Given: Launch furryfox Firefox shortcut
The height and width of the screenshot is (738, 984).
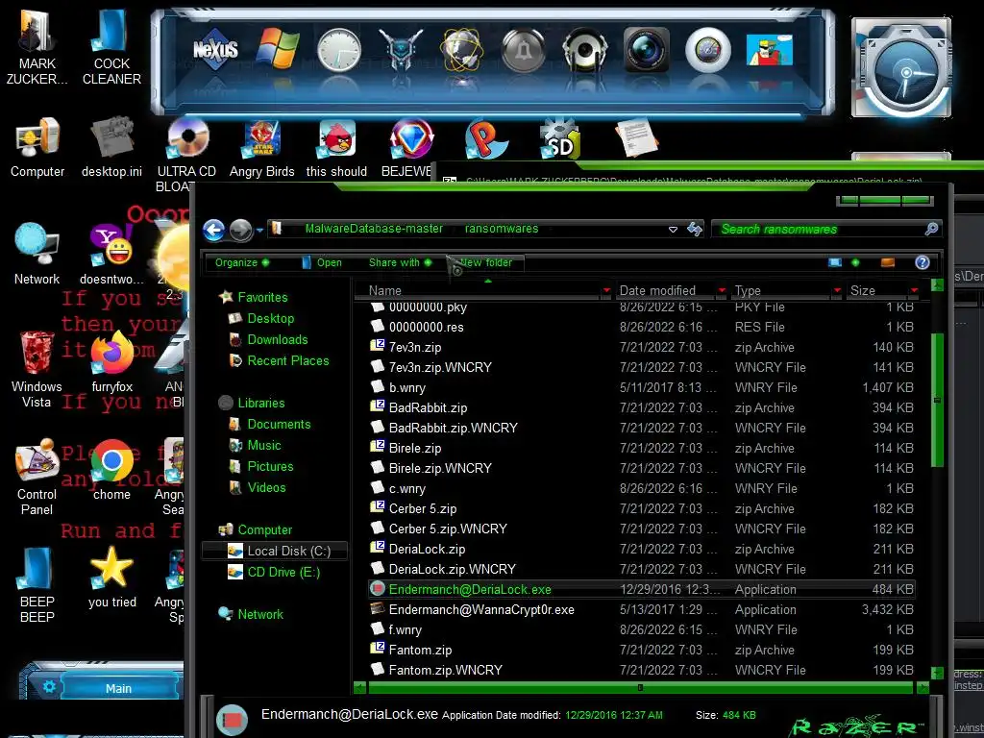Looking at the screenshot, I should click(111, 362).
